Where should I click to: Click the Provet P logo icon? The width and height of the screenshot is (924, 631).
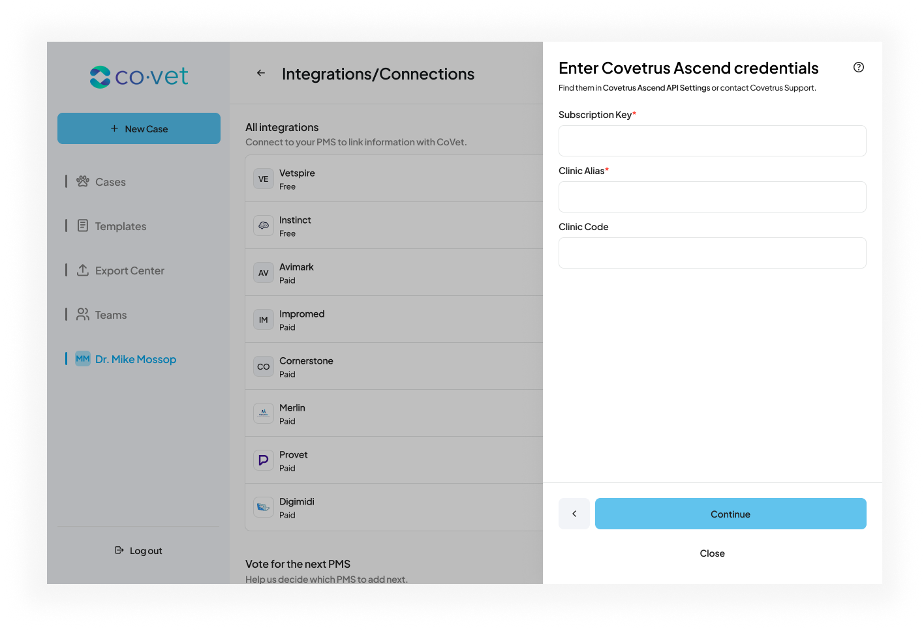coord(264,460)
